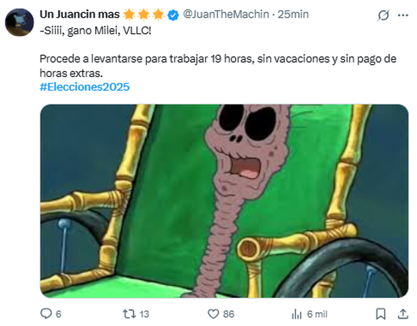The width and height of the screenshot is (417, 326).
Task: Share the tweet via upload arrow icon
Action: [x=403, y=314]
